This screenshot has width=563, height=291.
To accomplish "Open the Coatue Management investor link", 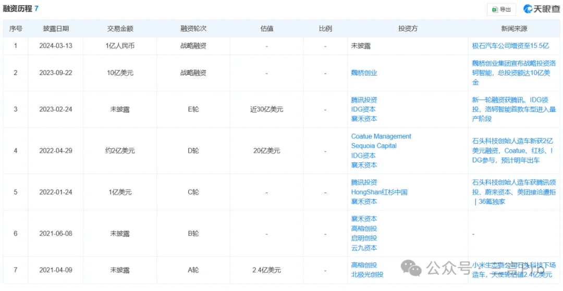I will coord(381,136).
